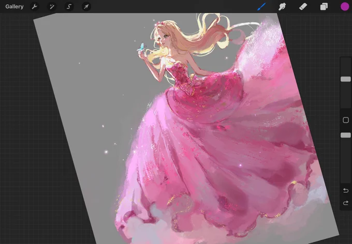
Task: Open the Layers panel
Action: click(324, 7)
